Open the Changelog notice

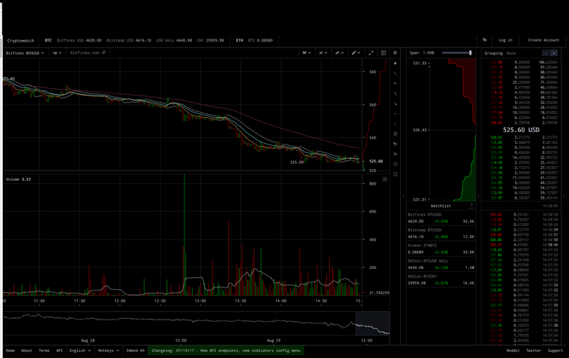click(x=226, y=351)
